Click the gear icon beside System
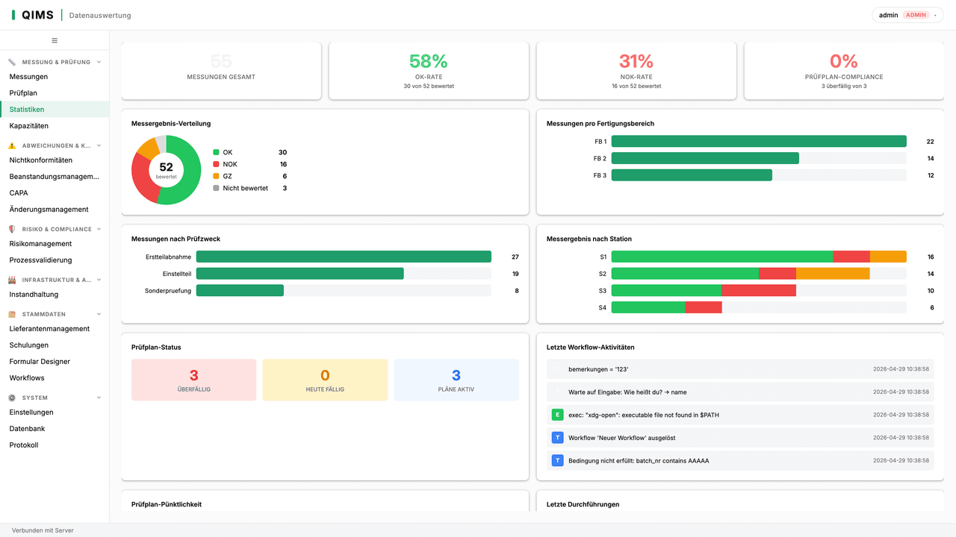The image size is (956, 537). click(x=12, y=398)
